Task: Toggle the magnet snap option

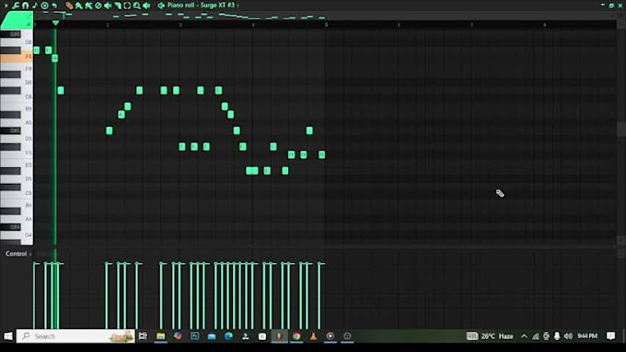Action: [x=25, y=6]
